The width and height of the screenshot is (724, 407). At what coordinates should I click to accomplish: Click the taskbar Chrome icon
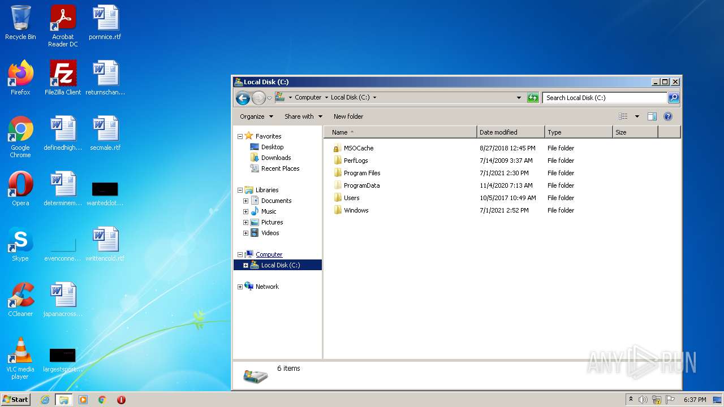click(102, 400)
